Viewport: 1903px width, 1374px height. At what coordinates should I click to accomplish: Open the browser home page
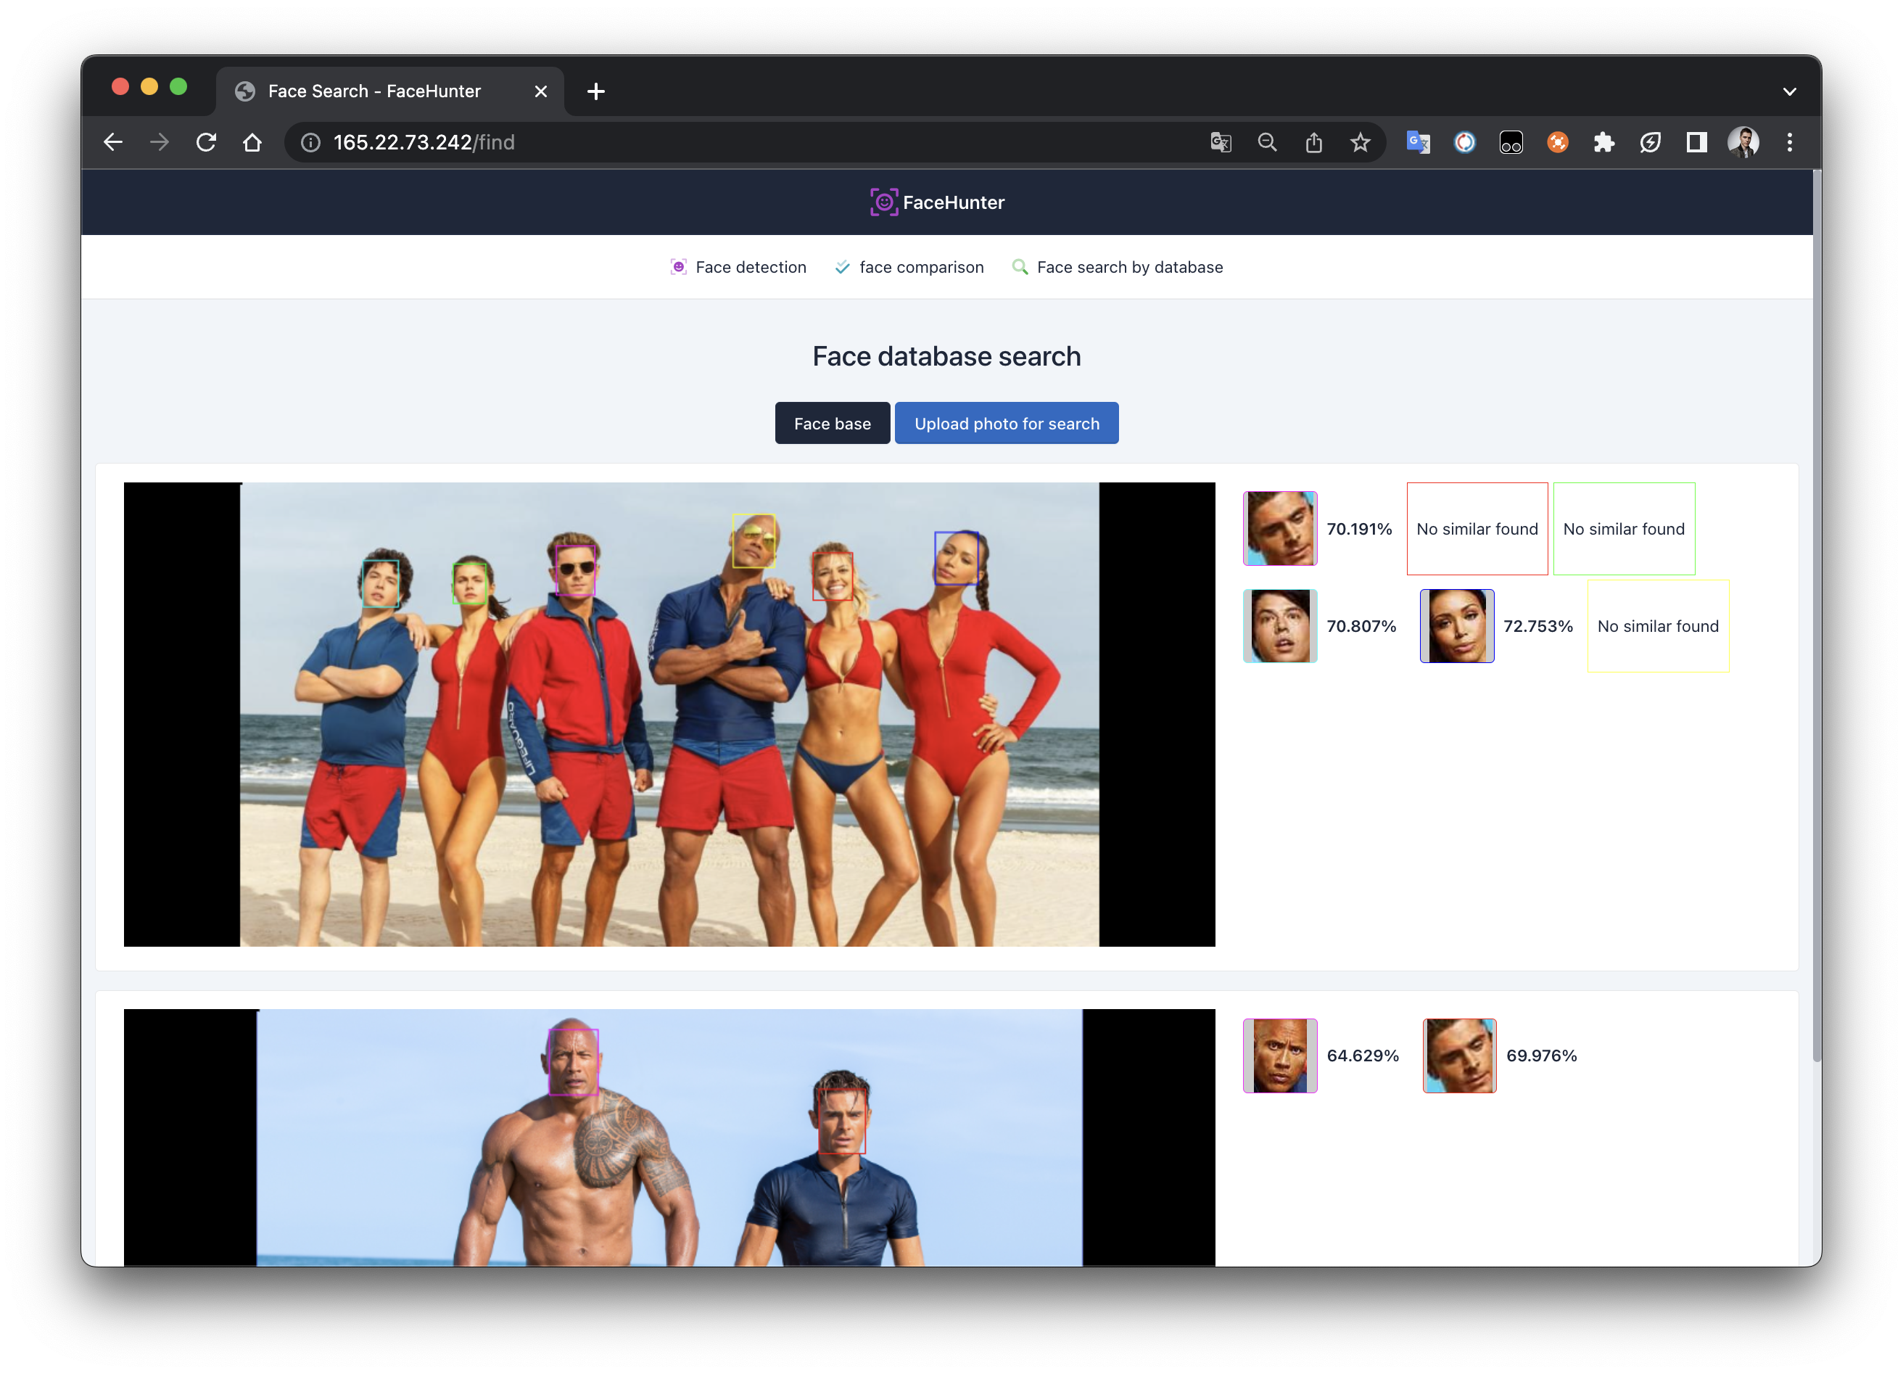[252, 143]
